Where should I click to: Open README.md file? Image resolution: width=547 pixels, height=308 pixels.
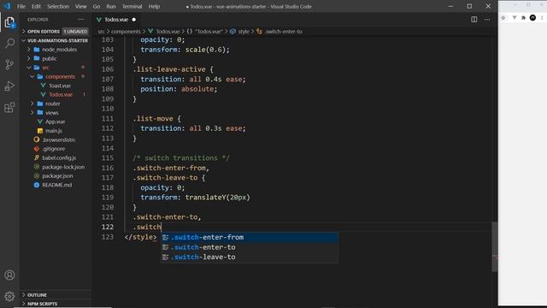click(56, 185)
